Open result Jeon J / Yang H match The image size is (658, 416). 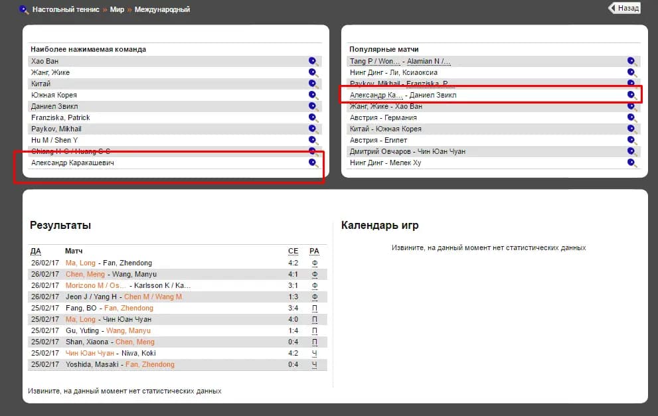point(123,297)
